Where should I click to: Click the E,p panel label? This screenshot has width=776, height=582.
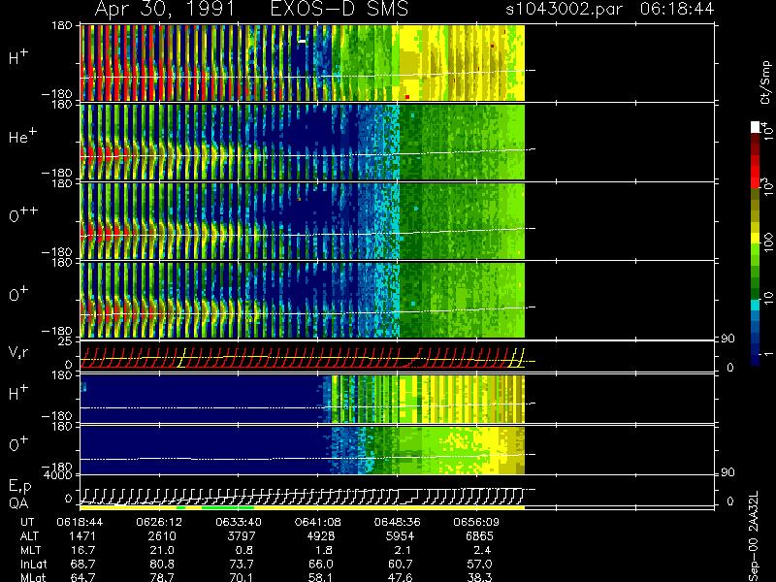tap(19, 487)
